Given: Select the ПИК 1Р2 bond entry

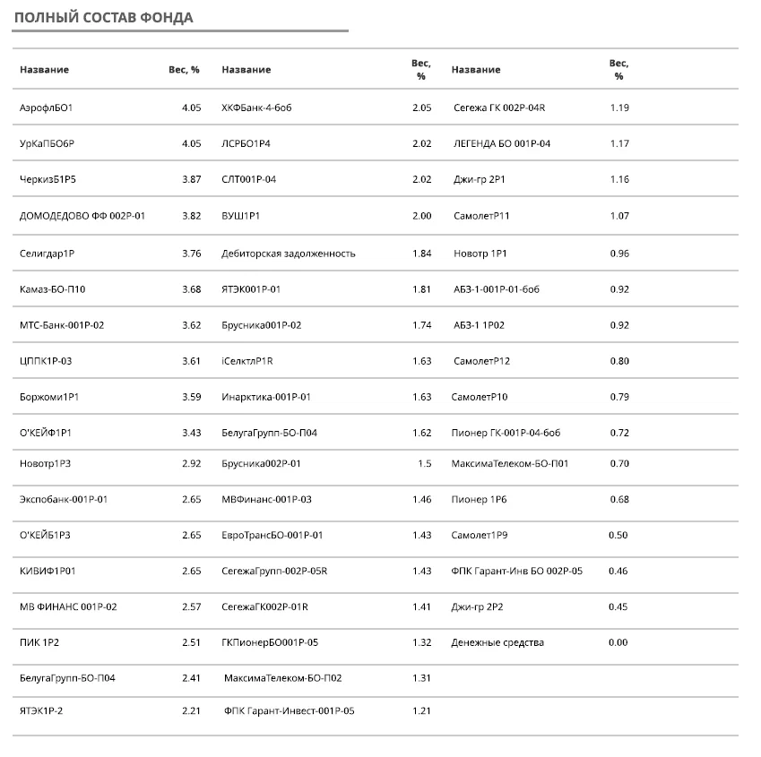Looking at the screenshot, I should coord(39,641).
